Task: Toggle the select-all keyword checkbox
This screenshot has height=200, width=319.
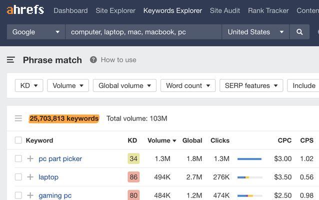Action: click(x=18, y=140)
